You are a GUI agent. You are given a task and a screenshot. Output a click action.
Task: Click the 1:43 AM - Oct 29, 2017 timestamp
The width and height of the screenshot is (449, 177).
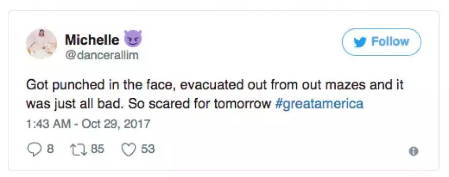click(x=88, y=124)
